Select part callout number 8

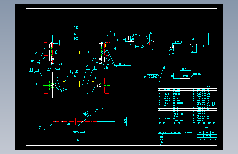tap(94, 68)
